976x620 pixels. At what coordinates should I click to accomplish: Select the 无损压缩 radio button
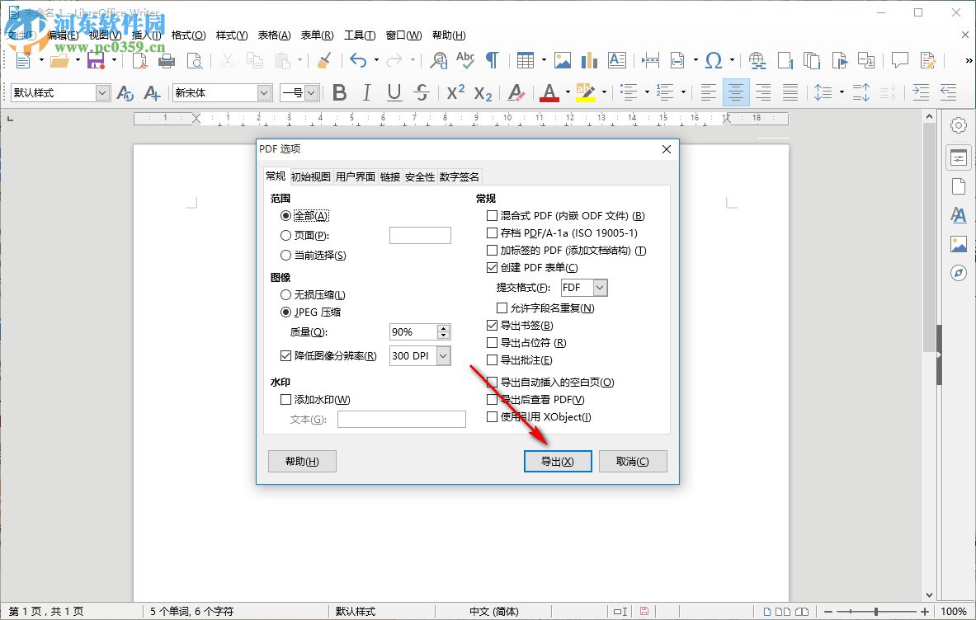tap(285, 294)
